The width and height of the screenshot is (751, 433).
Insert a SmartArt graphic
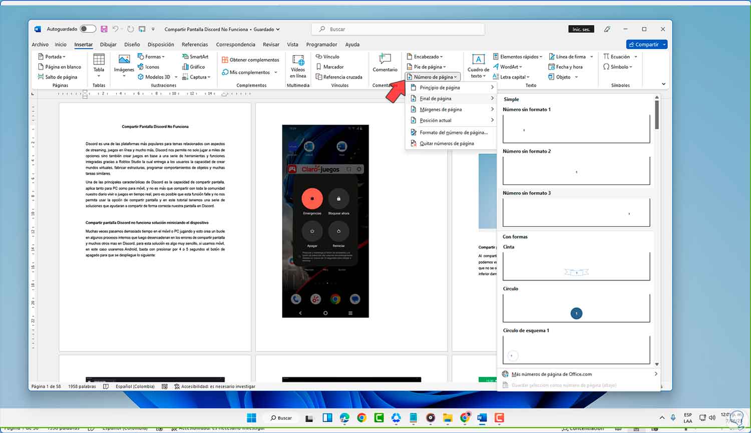pyautogui.click(x=195, y=57)
